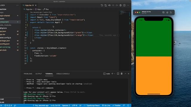191x107 pixels.
Task: Open the .gitignore file
Action: pos(10,28)
